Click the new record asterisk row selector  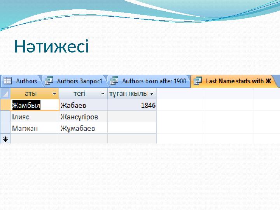pos(5,139)
